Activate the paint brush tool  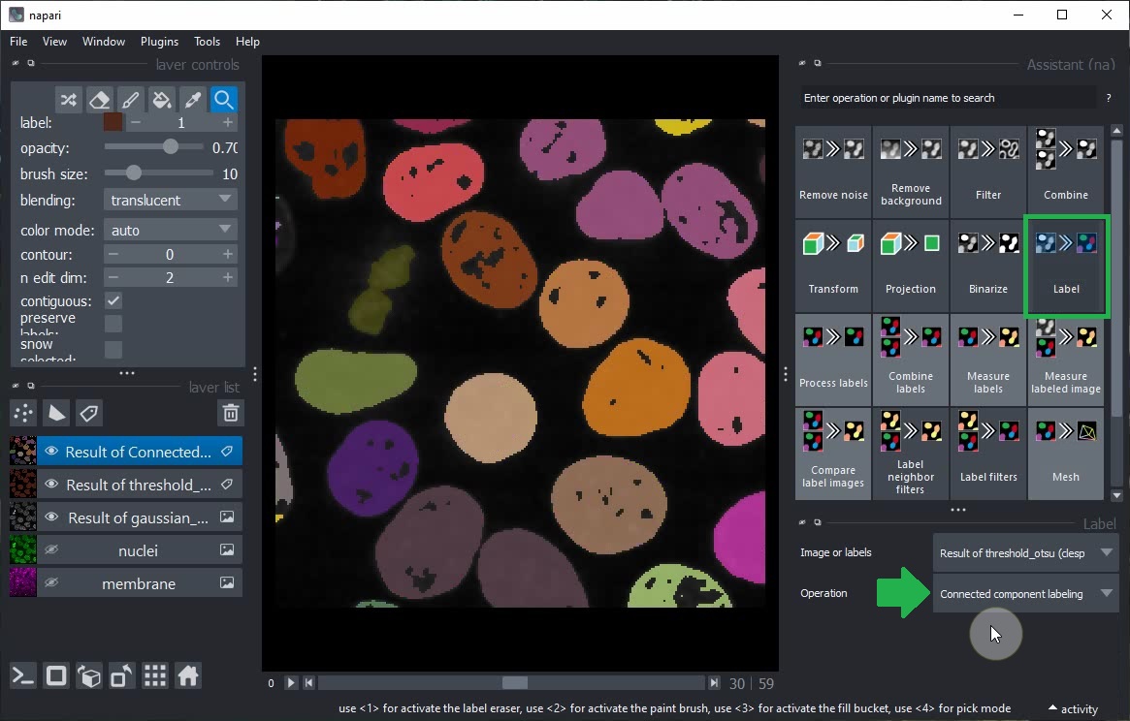(x=130, y=100)
